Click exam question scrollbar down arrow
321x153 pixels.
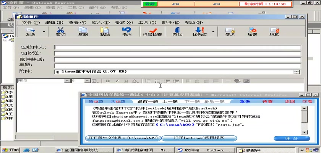tap(305, 132)
